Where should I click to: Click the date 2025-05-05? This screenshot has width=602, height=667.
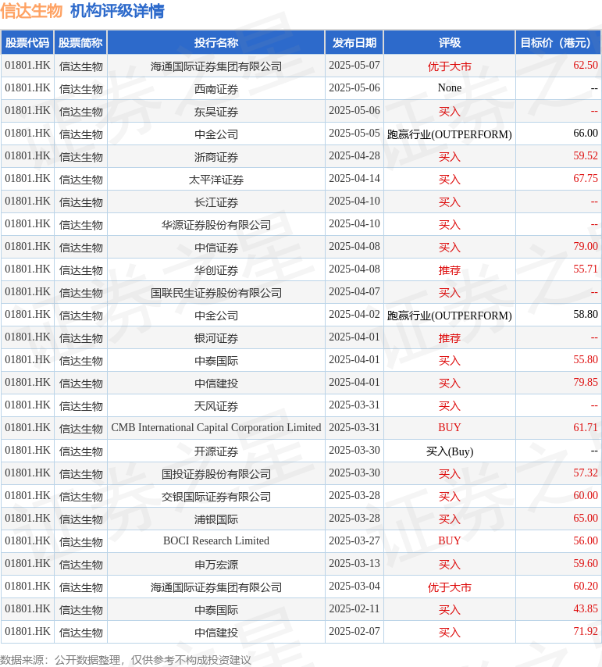354,134
